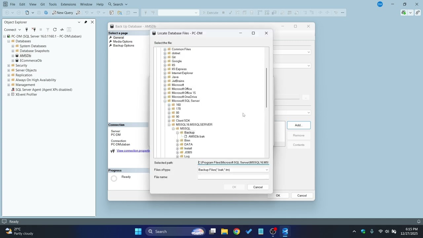Collapse the Databases node in Object Explorer
Screen dimensions: 423x238
point(9,41)
